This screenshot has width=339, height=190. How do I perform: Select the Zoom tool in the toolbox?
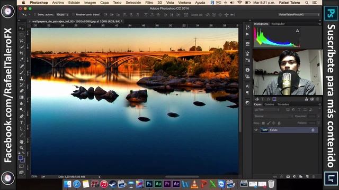coord(21,148)
